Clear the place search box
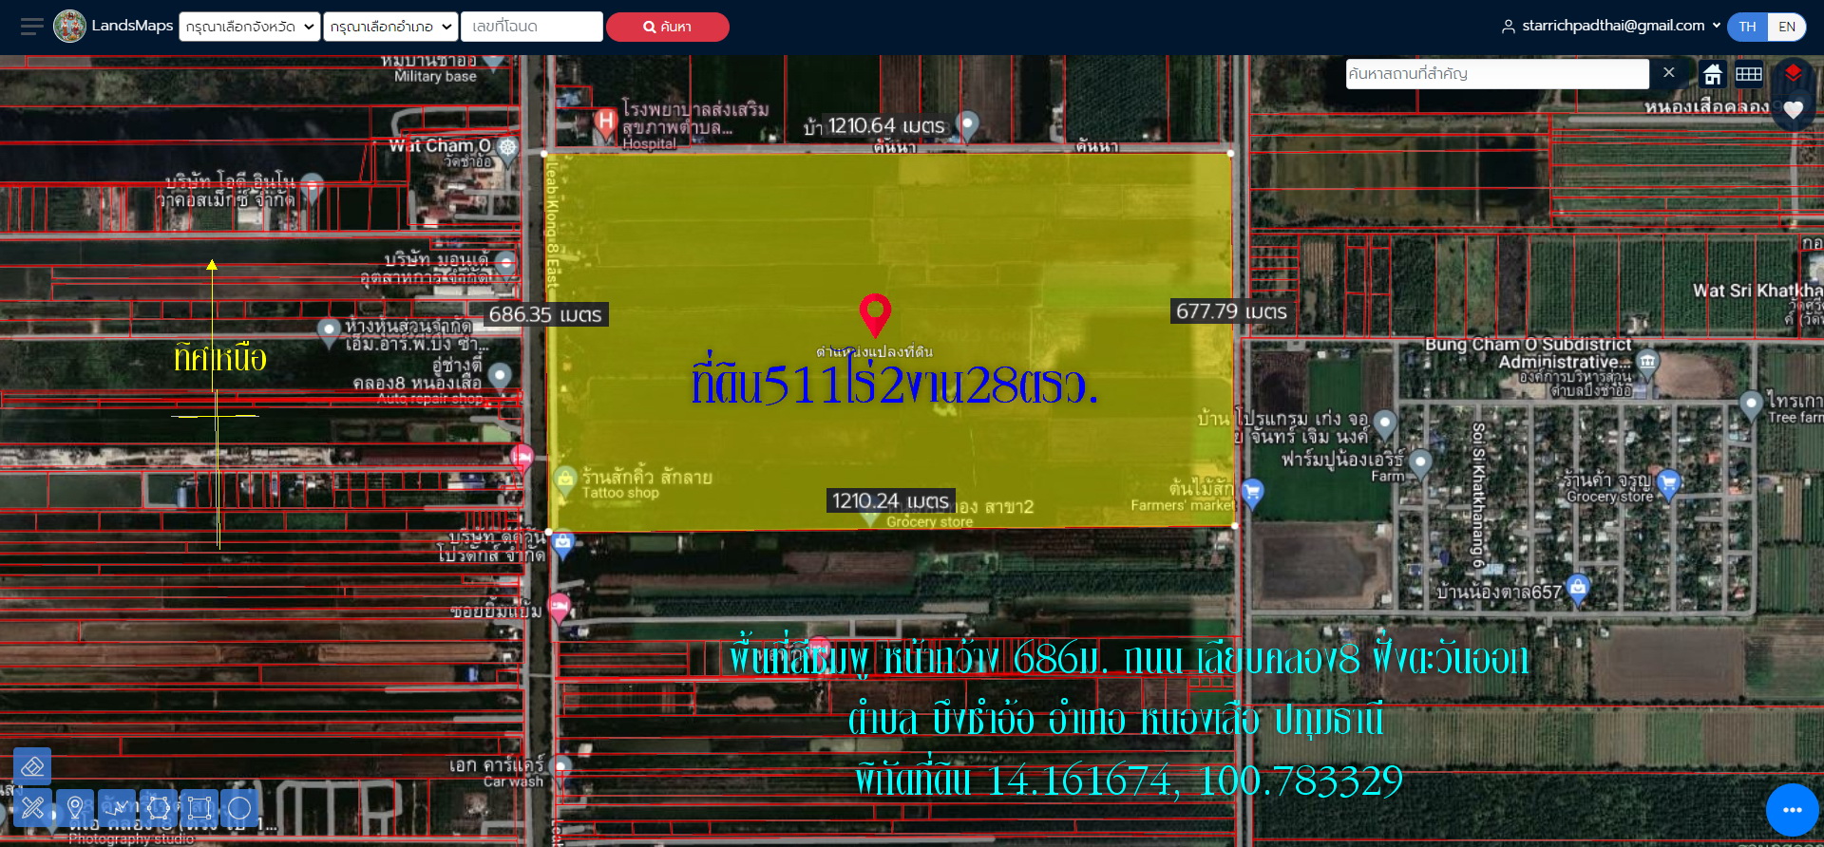 click(x=1668, y=73)
